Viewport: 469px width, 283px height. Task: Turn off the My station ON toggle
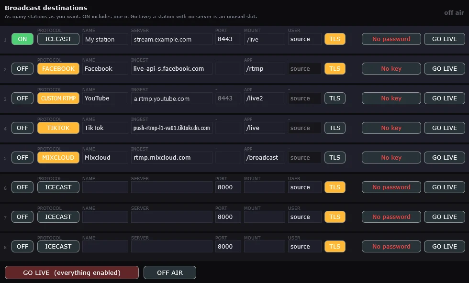(x=22, y=39)
